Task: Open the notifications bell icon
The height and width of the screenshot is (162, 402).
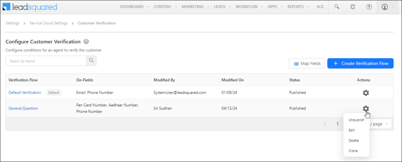Action: click(x=353, y=7)
